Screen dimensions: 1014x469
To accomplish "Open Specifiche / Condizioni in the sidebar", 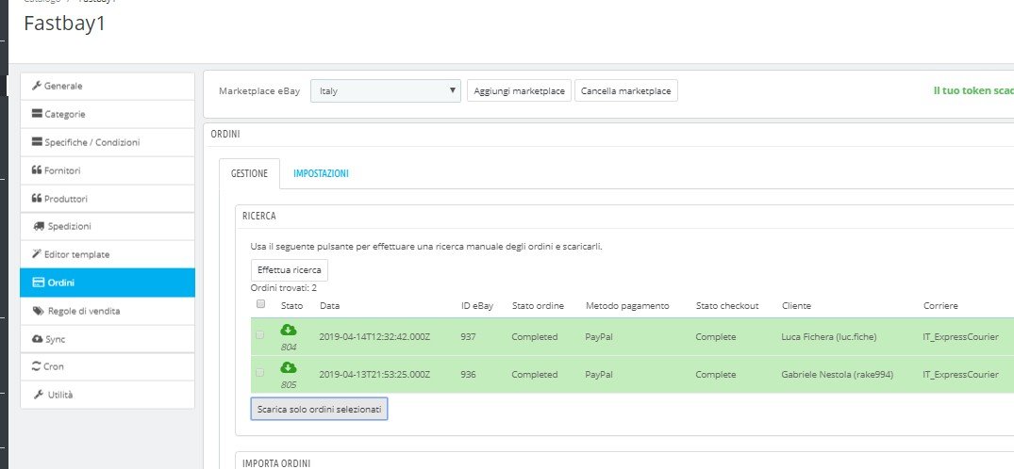I will coord(91,142).
